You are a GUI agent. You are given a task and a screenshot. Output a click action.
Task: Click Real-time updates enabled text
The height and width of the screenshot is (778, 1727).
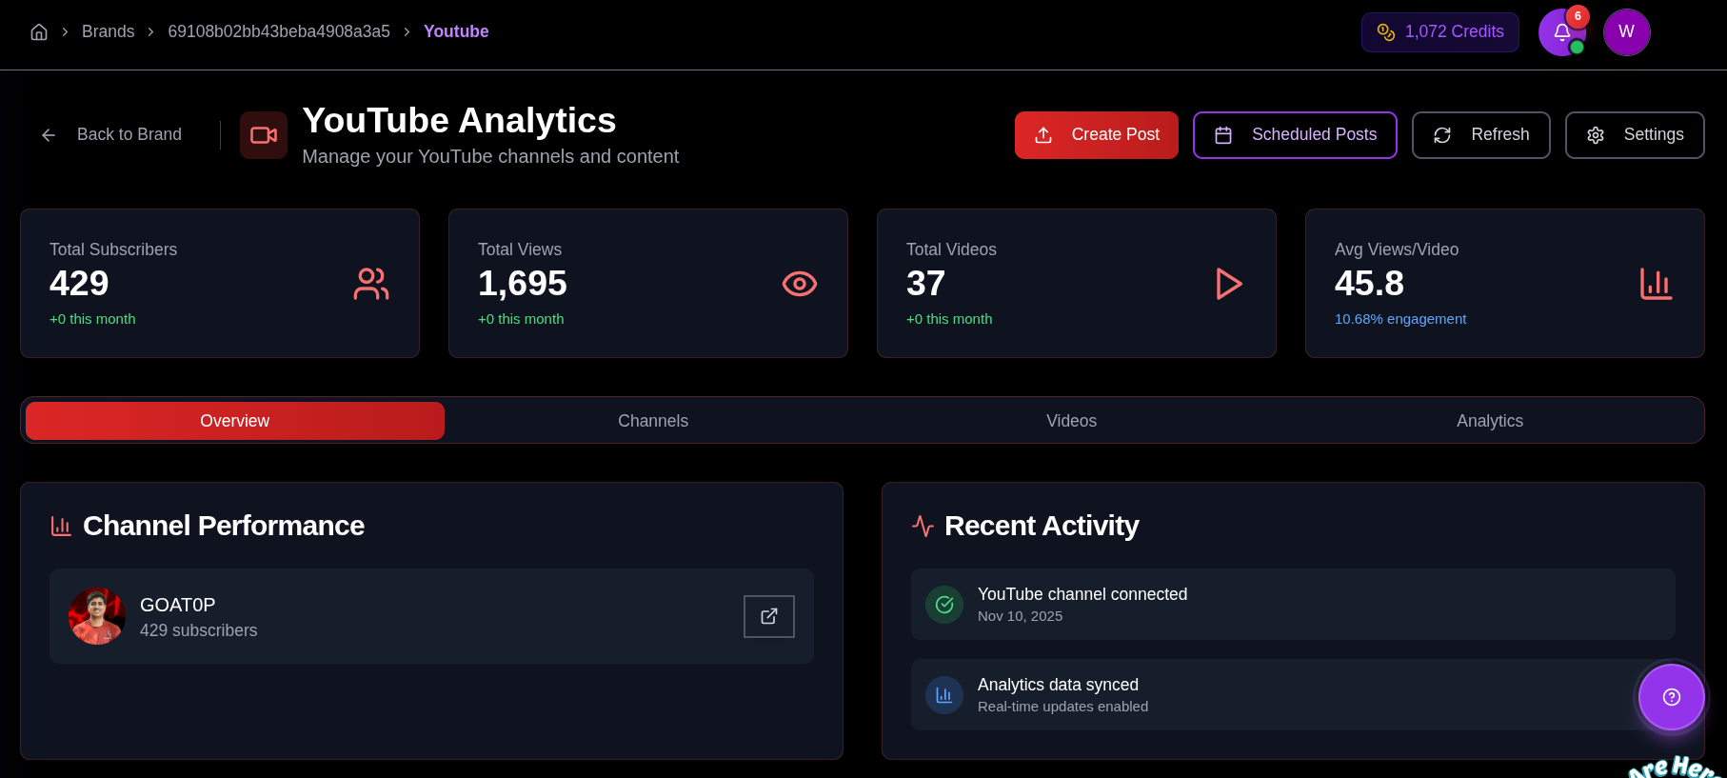(x=1062, y=707)
